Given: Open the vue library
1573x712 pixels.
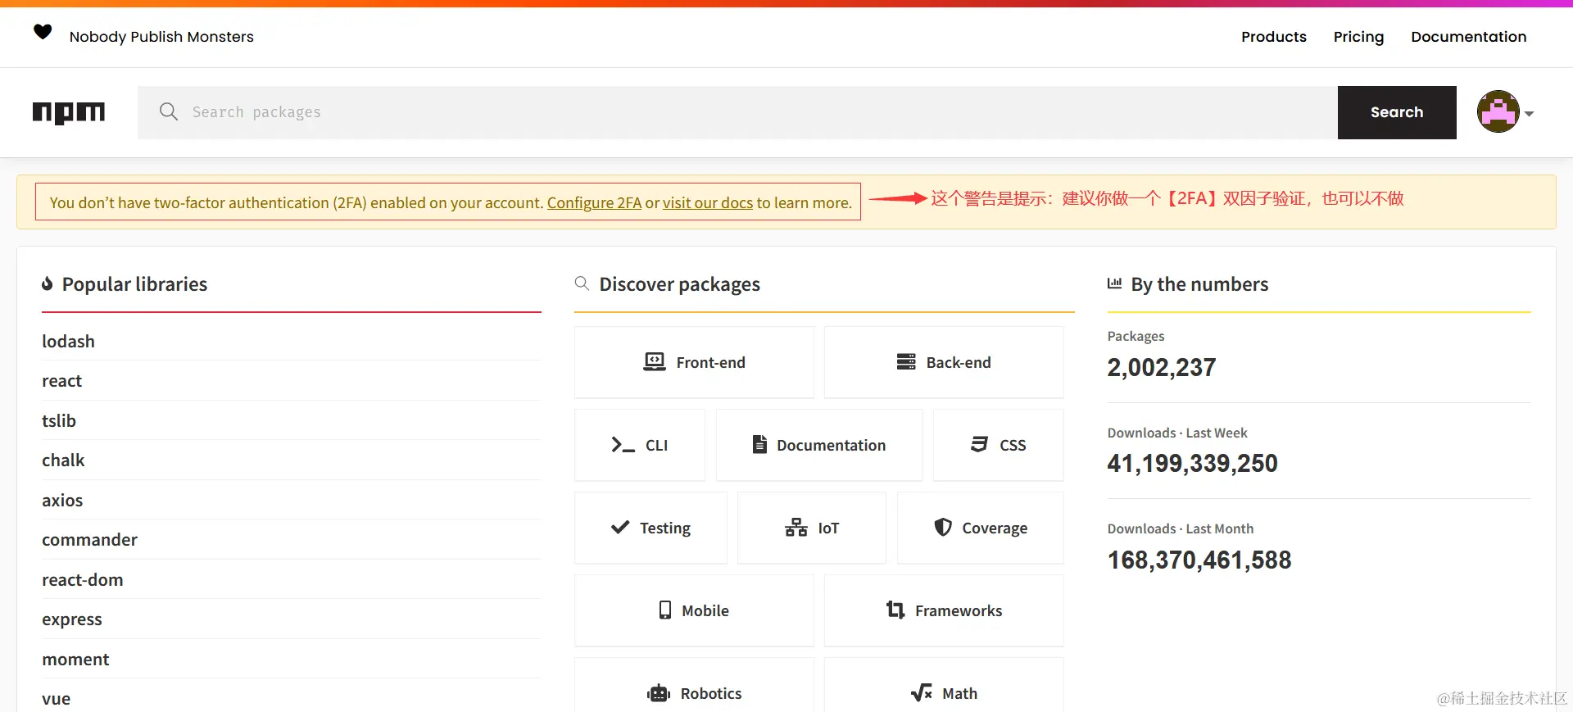Looking at the screenshot, I should tap(57, 699).
